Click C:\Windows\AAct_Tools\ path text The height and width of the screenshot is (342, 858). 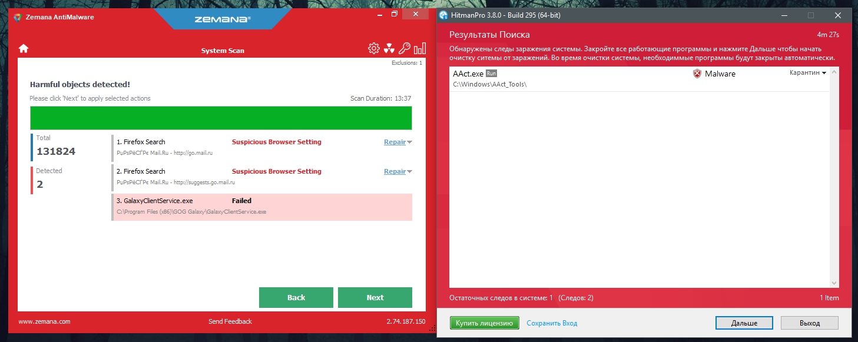(x=489, y=85)
